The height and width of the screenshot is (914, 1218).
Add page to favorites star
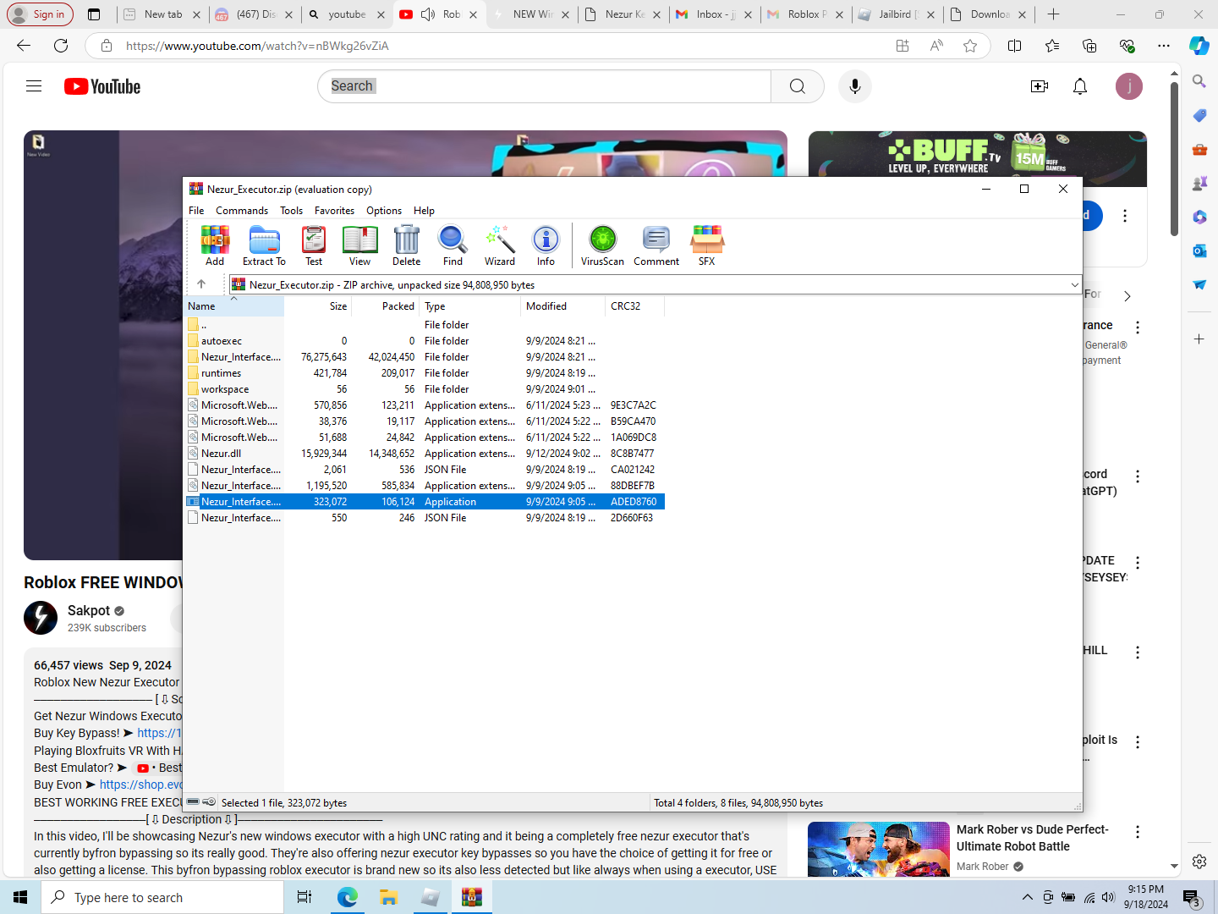click(970, 46)
